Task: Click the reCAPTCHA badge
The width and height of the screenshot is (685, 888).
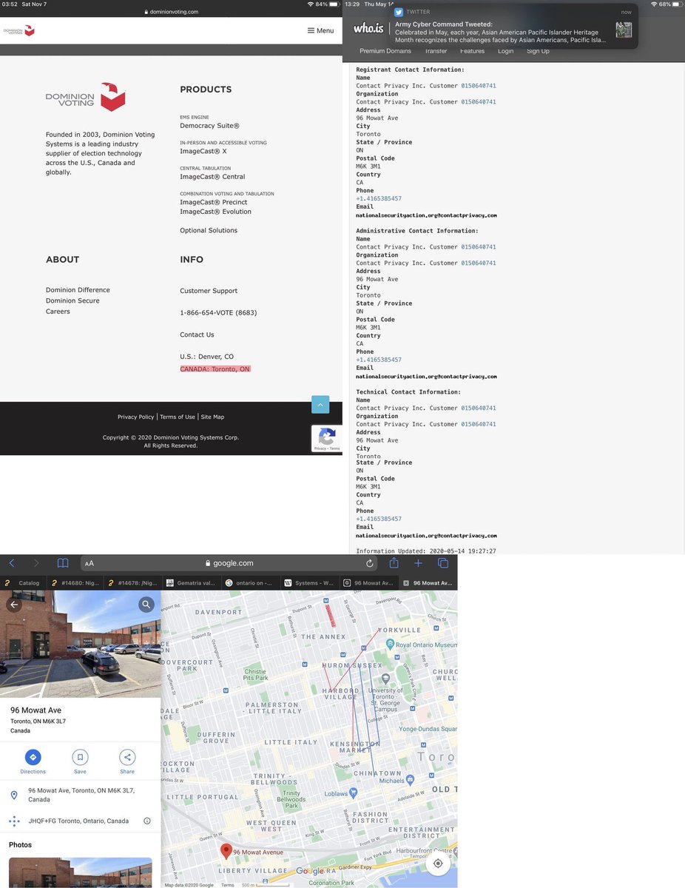Action: point(326,439)
